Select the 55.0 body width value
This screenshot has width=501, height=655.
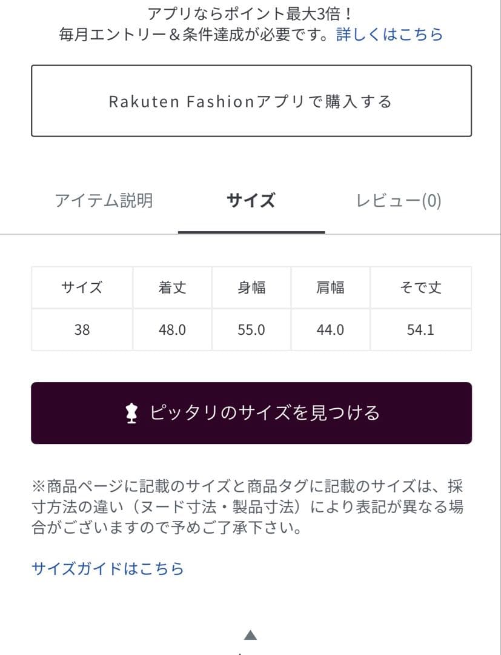point(251,329)
